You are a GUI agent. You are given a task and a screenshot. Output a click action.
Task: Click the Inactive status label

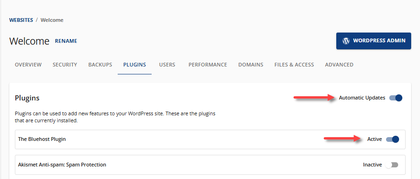[372, 165]
